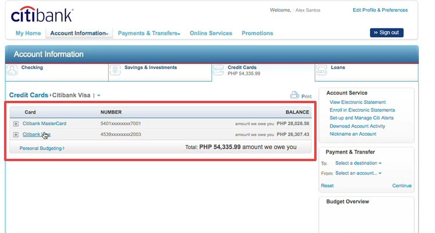Click card number 5401xxxxxxxx7001
Screen dimensions: 435x233
(121, 123)
